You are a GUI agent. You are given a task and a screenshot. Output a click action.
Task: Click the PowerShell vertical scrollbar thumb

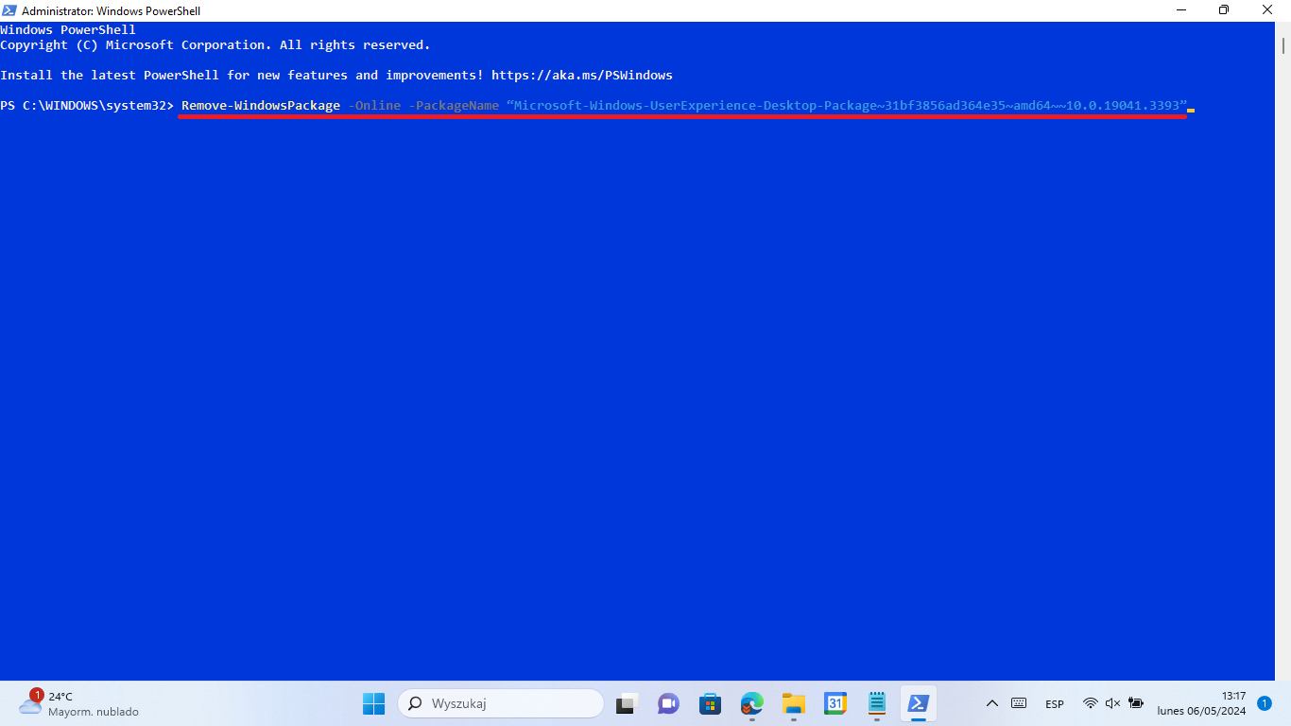click(1283, 46)
